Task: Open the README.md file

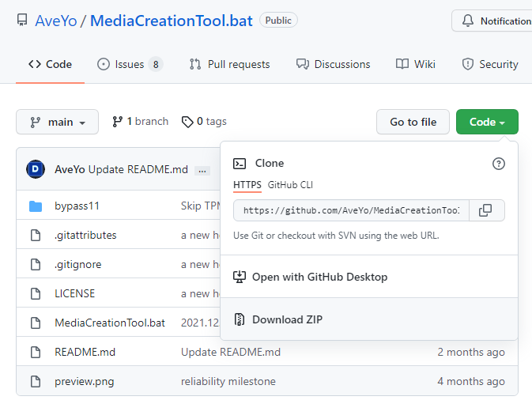Action: coord(85,352)
